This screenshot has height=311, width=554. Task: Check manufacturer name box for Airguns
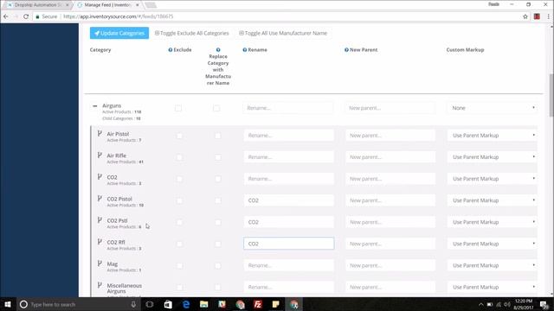click(216, 108)
